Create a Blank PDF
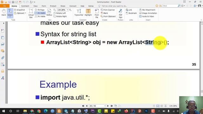 pos(104,13)
